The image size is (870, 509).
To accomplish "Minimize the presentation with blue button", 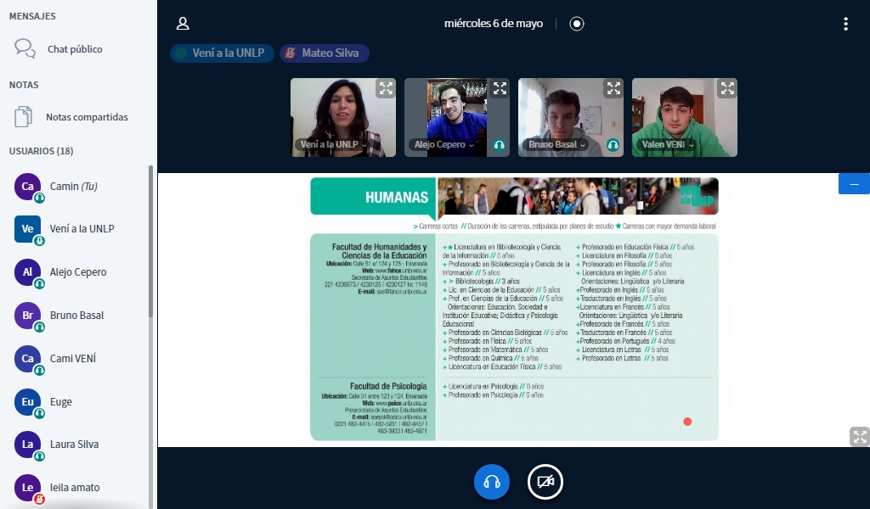I will [854, 183].
